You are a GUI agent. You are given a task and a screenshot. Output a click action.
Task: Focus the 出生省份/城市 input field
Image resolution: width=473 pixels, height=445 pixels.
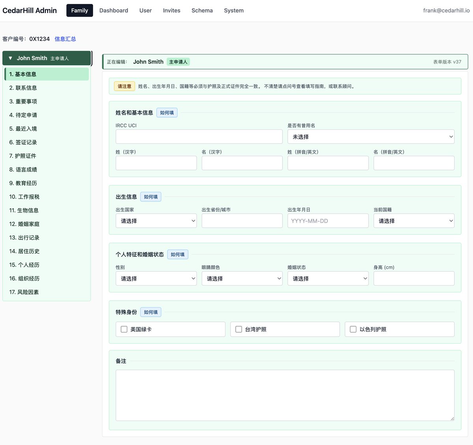(242, 221)
